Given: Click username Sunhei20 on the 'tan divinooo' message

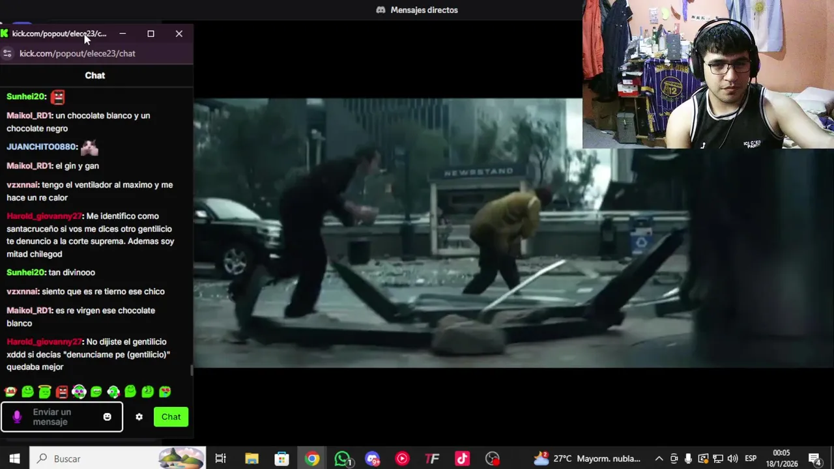Looking at the screenshot, I should (x=25, y=272).
